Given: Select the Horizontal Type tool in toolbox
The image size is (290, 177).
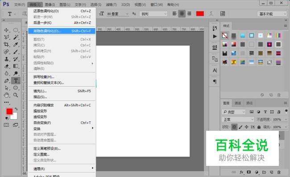Looking at the screenshot, I should [16, 80].
